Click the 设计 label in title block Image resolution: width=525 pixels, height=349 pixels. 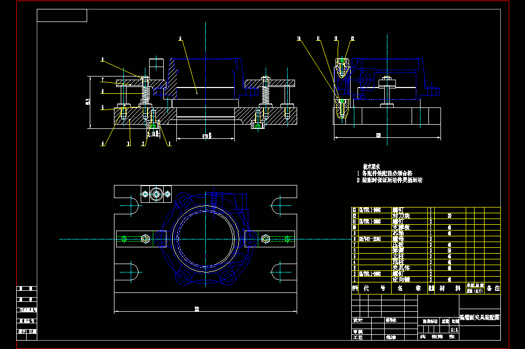(x=358, y=320)
